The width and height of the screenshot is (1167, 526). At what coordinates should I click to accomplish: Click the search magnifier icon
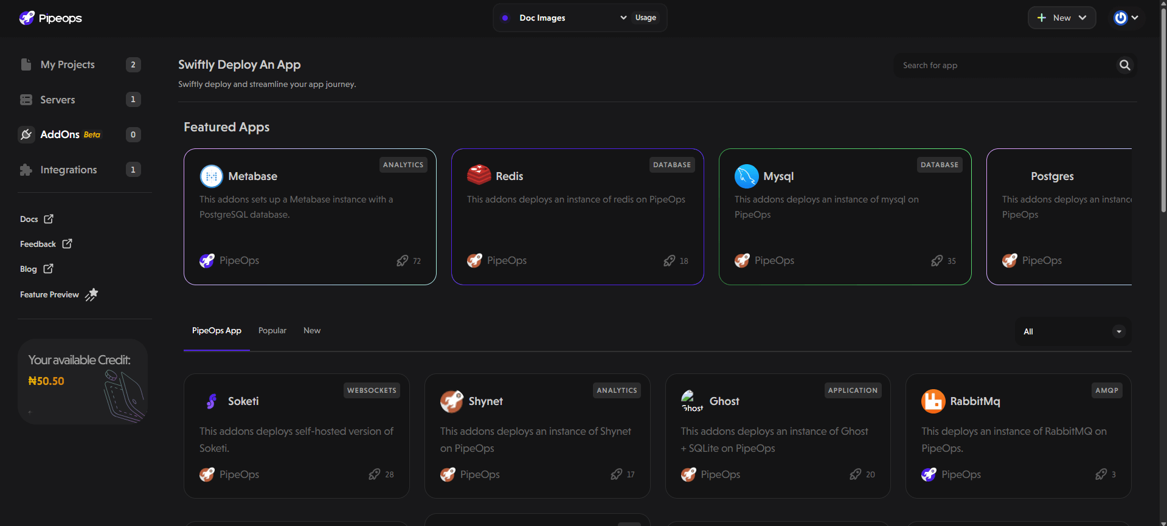[1125, 65]
